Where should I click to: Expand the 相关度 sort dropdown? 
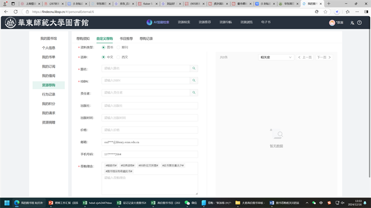(276, 57)
